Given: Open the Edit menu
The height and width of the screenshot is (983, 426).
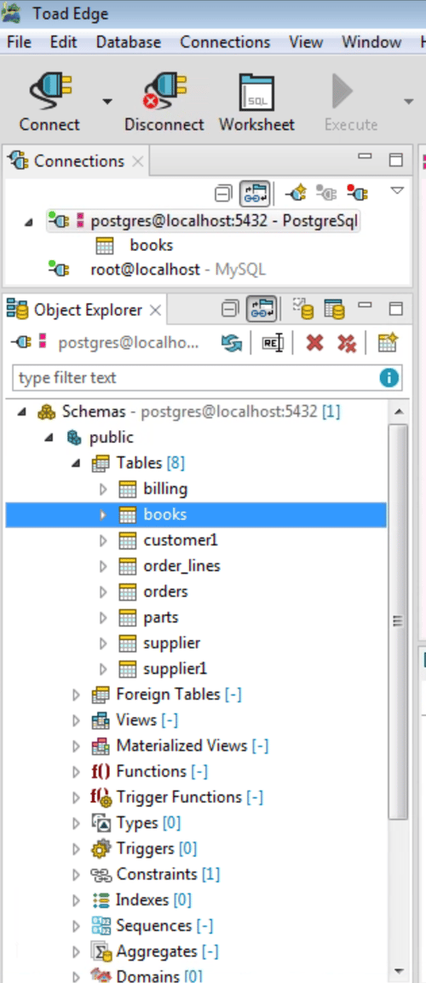Looking at the screenshot, I should (x=63, y=43).
